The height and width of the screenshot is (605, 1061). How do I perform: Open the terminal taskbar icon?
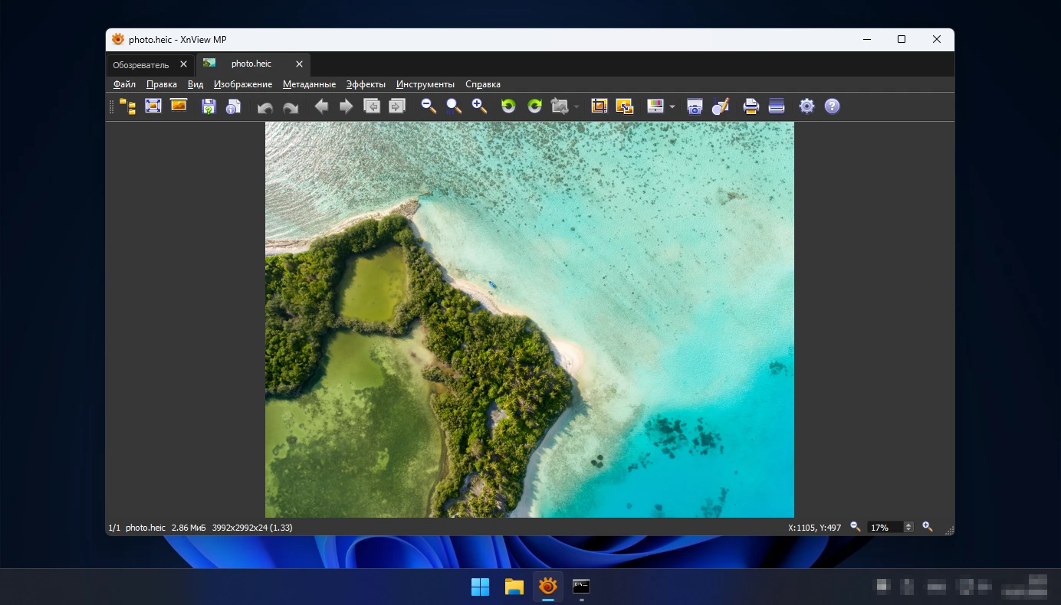581,587
